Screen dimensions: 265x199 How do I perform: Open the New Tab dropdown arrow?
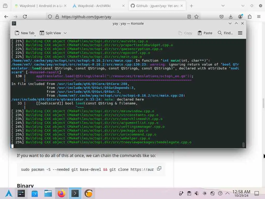coord(35,36)
